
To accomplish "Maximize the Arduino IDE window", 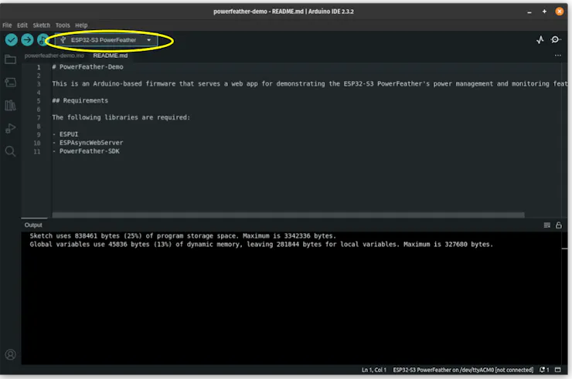I will pos(544,12).
